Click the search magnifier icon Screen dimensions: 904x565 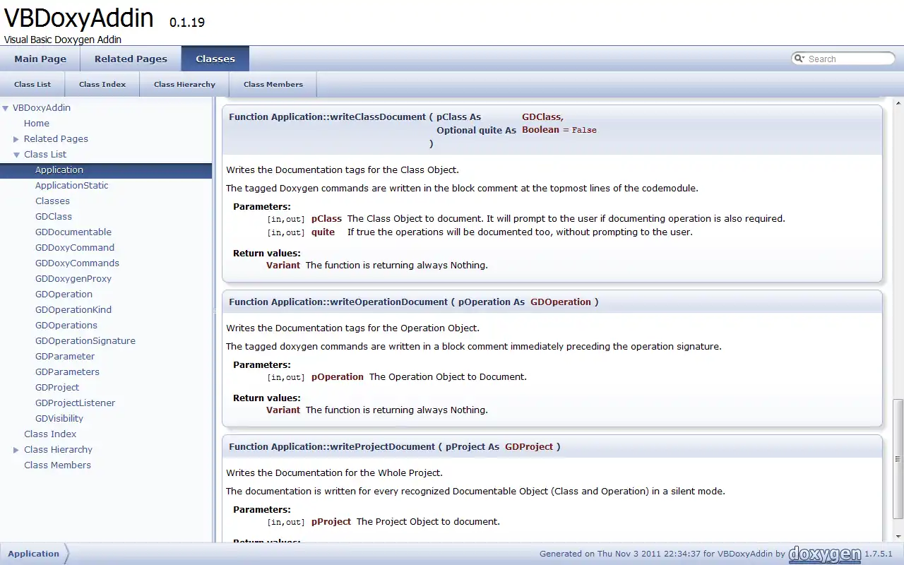point(800,59)
